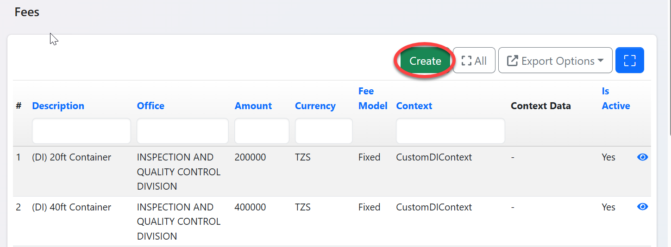View details of 20ft Container fee via eye icon
The width and height of the screenshot is (671, 247).
(642, 157)
